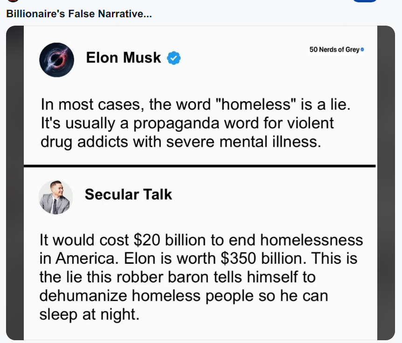Click the dark right border of the image

click(x=386, y=183)
